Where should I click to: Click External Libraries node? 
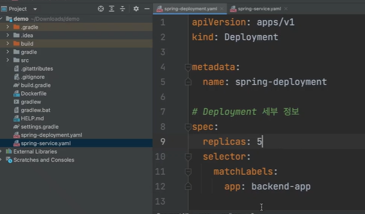point(35,151)
